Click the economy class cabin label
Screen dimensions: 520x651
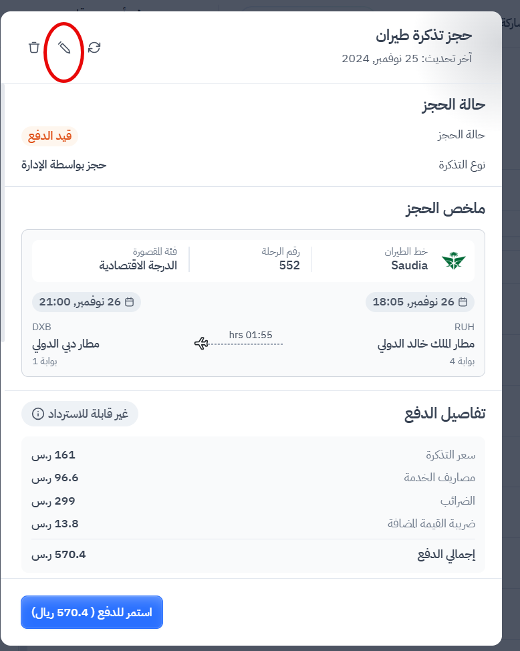coord(138,265)
